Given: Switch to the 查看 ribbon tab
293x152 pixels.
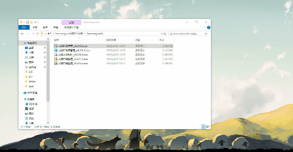Looking at the screenshot, I should (x=55, y=27).
